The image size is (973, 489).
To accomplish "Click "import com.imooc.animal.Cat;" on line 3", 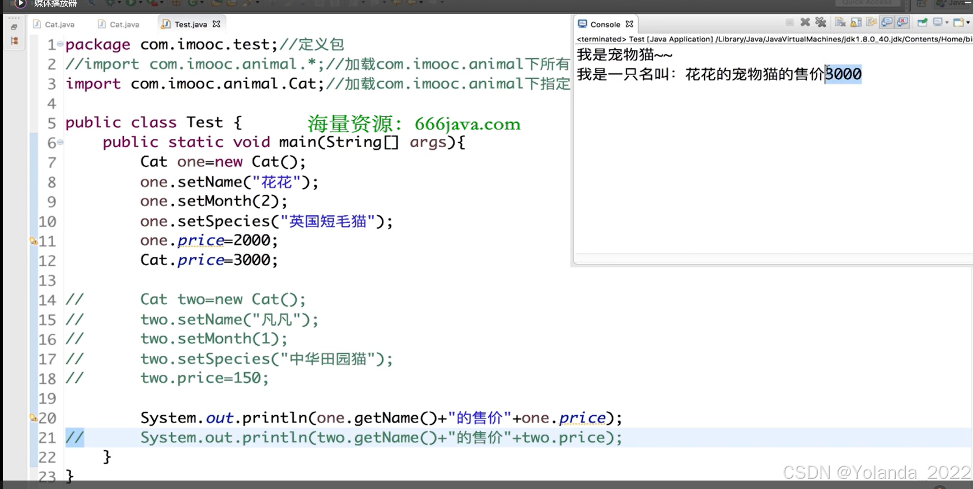I will click(x=195, y=83).
